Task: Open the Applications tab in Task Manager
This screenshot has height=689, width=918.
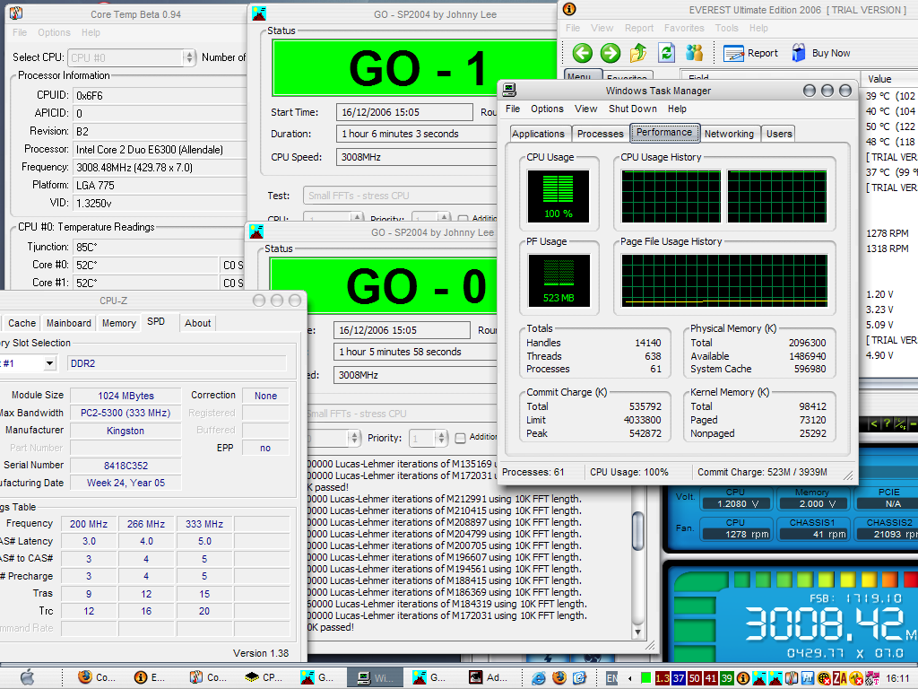Action: pyautogui.click(x=538, y=134)
